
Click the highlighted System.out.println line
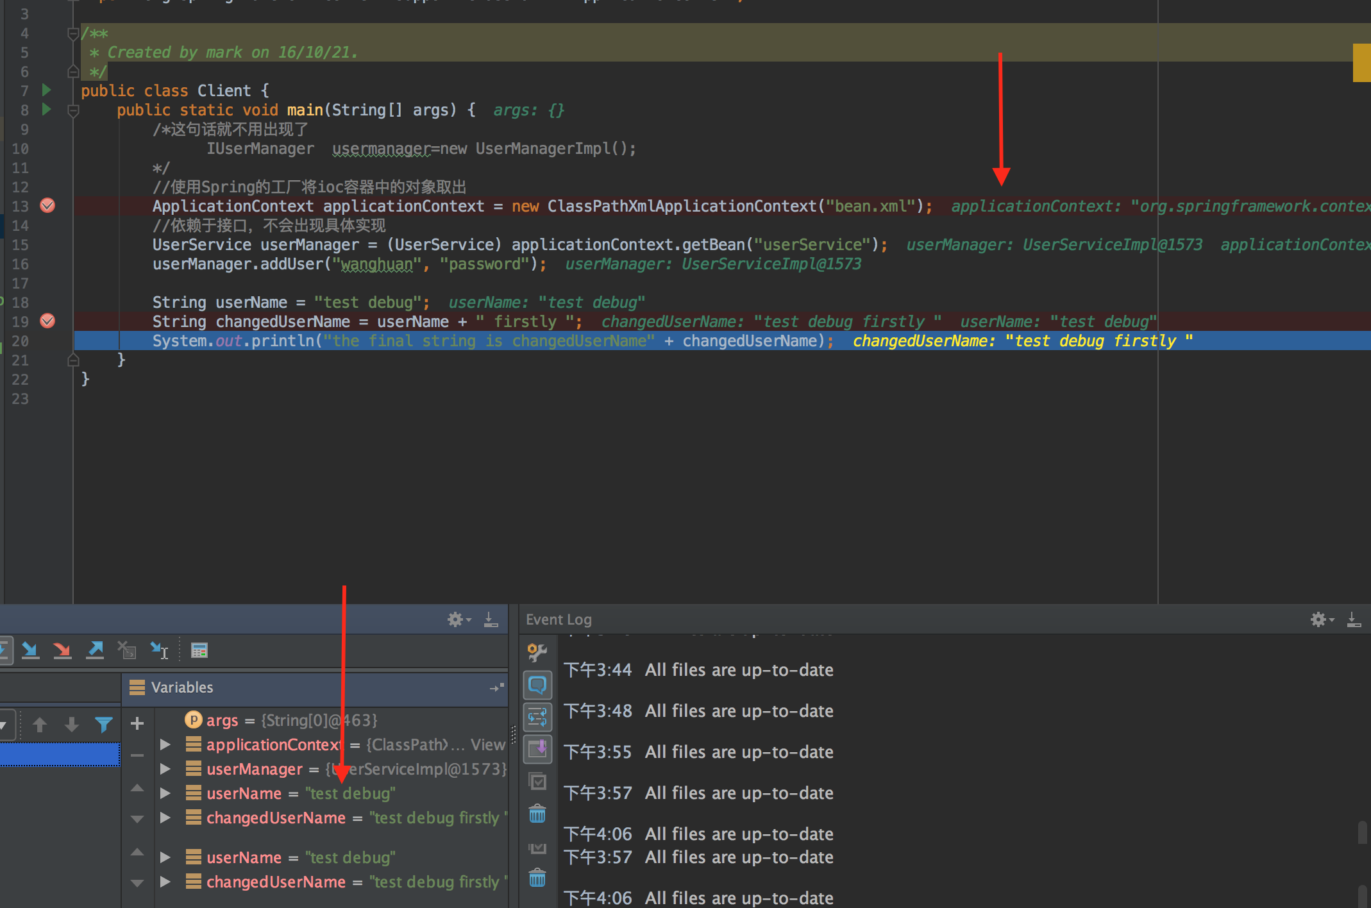[723, 340]
